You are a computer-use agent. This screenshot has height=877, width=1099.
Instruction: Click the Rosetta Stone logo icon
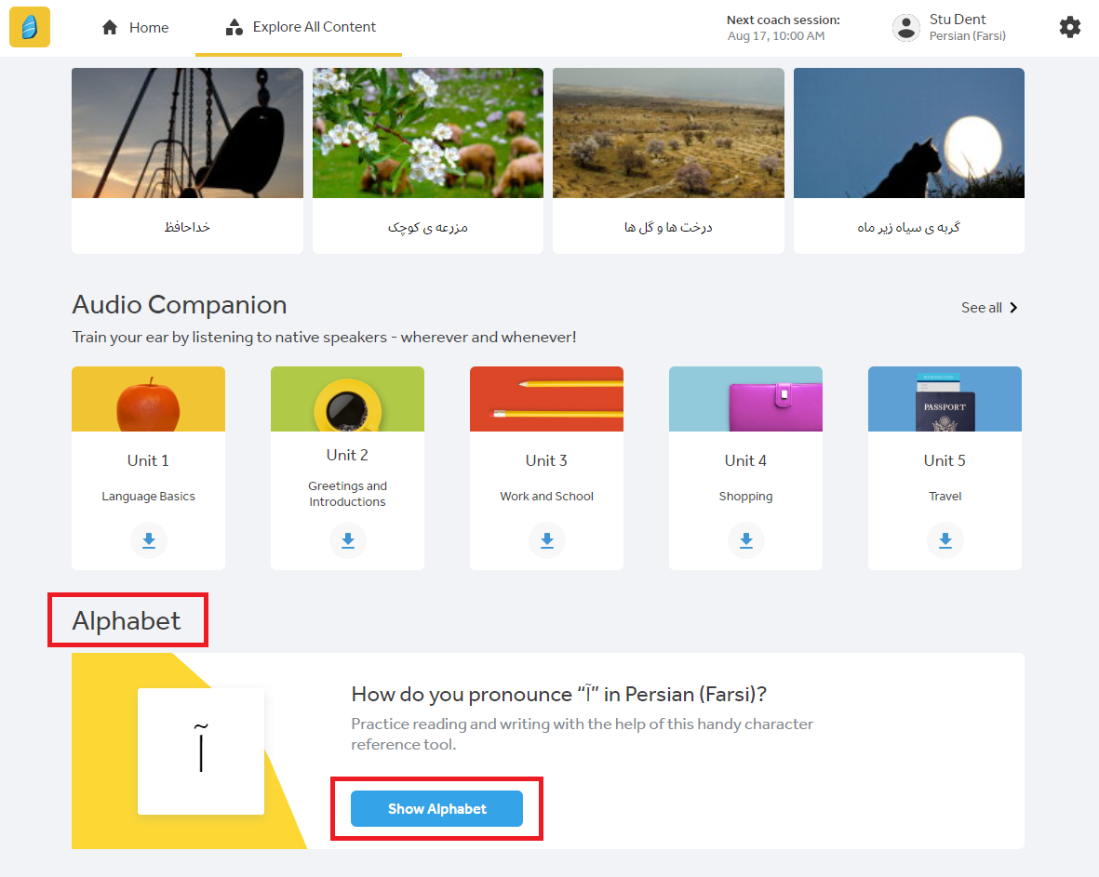pos(30,27)
